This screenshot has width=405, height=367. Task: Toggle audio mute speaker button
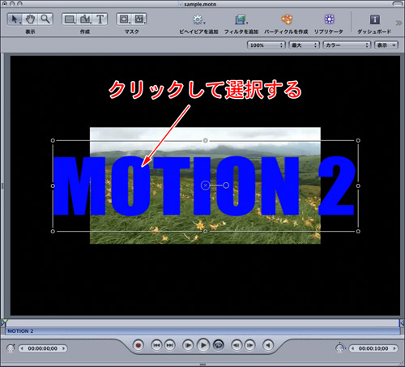coord(268,345)
